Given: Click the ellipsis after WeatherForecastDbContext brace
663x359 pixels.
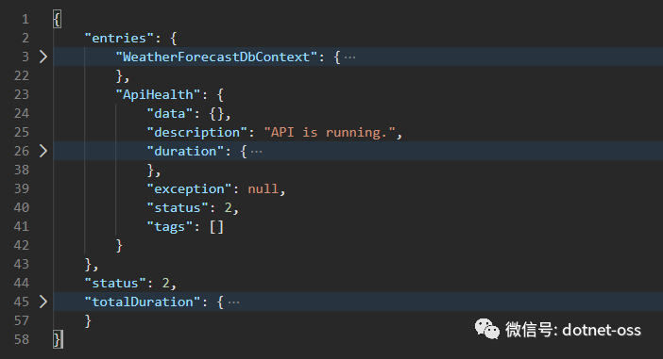Looking at the screenshot, I should (x=349, y=57).
